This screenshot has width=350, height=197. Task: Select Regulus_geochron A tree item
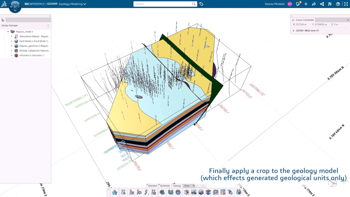pos(34,46)
